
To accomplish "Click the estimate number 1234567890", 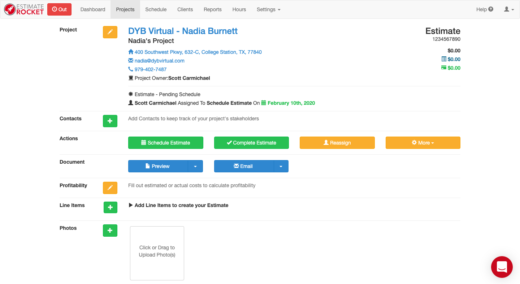I will pos(446,39).
